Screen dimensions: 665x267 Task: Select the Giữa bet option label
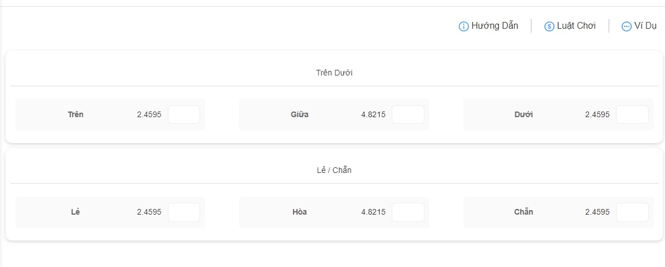(x=300, y=114)
